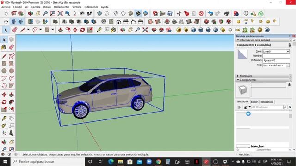Select the Rotate tool in top toolbar
This screenshot has width=296, height=166.
click(x=82, y=30)
